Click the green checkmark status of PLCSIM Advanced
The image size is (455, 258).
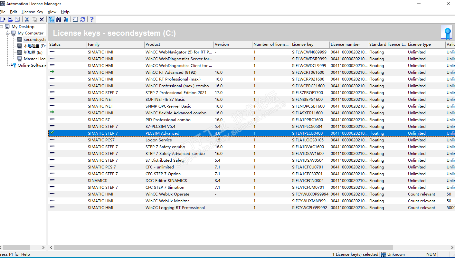click(x=52, y=133)
